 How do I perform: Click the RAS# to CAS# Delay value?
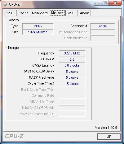coord(72,72)
